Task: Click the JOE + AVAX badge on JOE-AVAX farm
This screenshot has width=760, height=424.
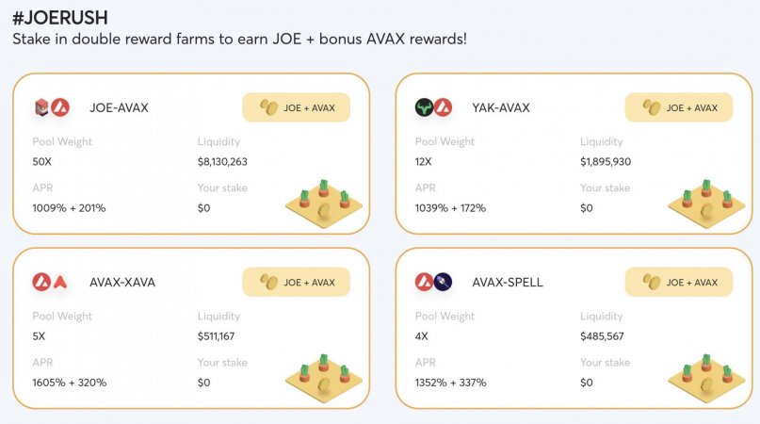Action: pos(296,107)
